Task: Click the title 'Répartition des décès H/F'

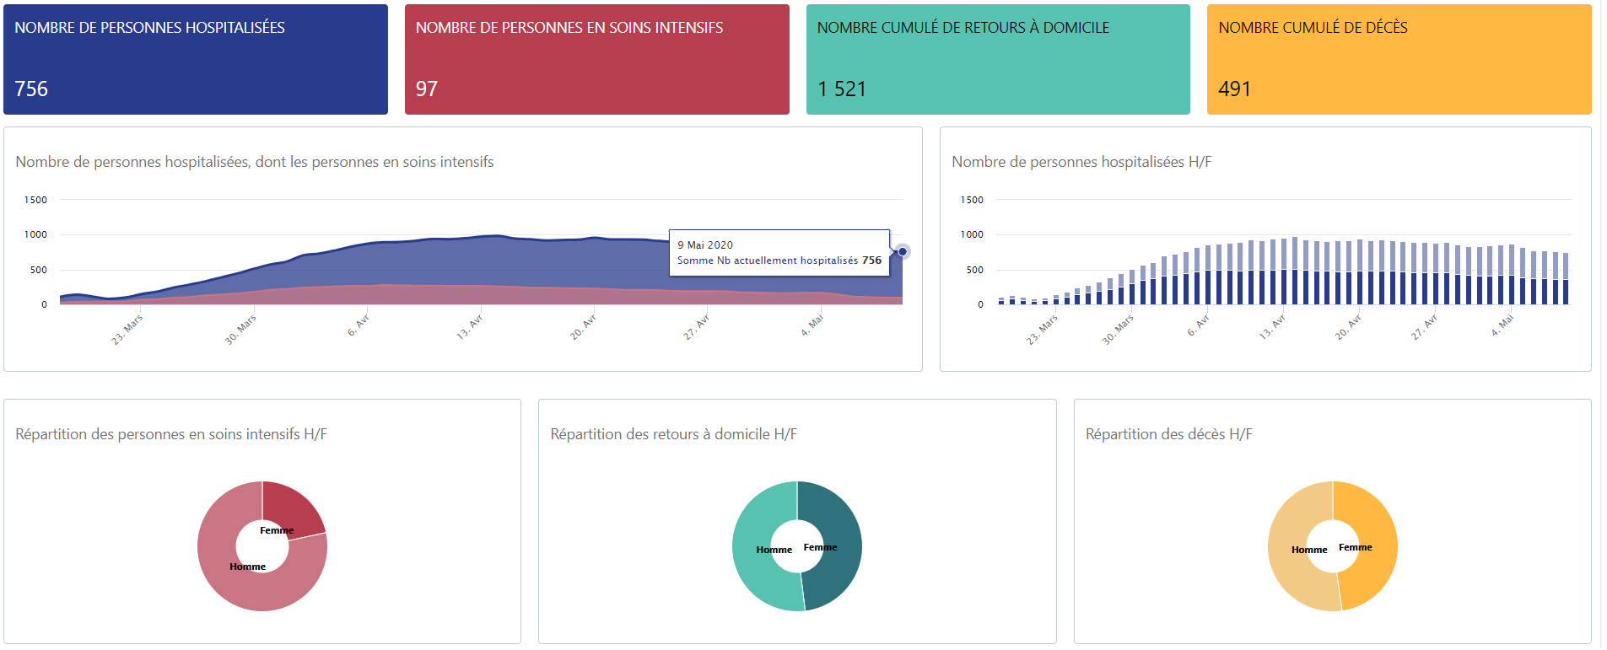Action: pyautogui.click(x=1168, y=434)
